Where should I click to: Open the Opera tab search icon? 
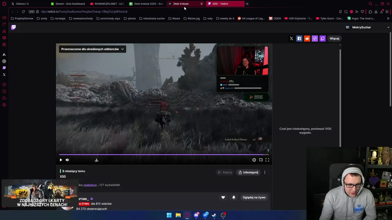[x=370, y=4]
